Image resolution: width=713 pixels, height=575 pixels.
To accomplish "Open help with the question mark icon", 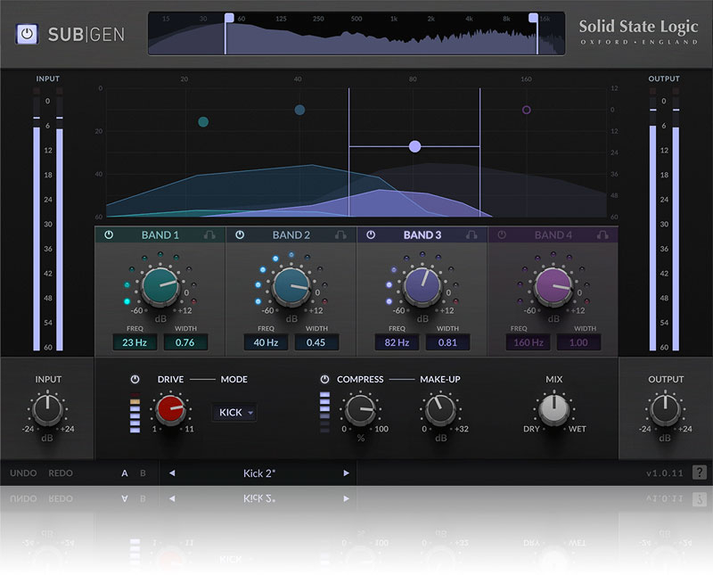I will point(700,472).
